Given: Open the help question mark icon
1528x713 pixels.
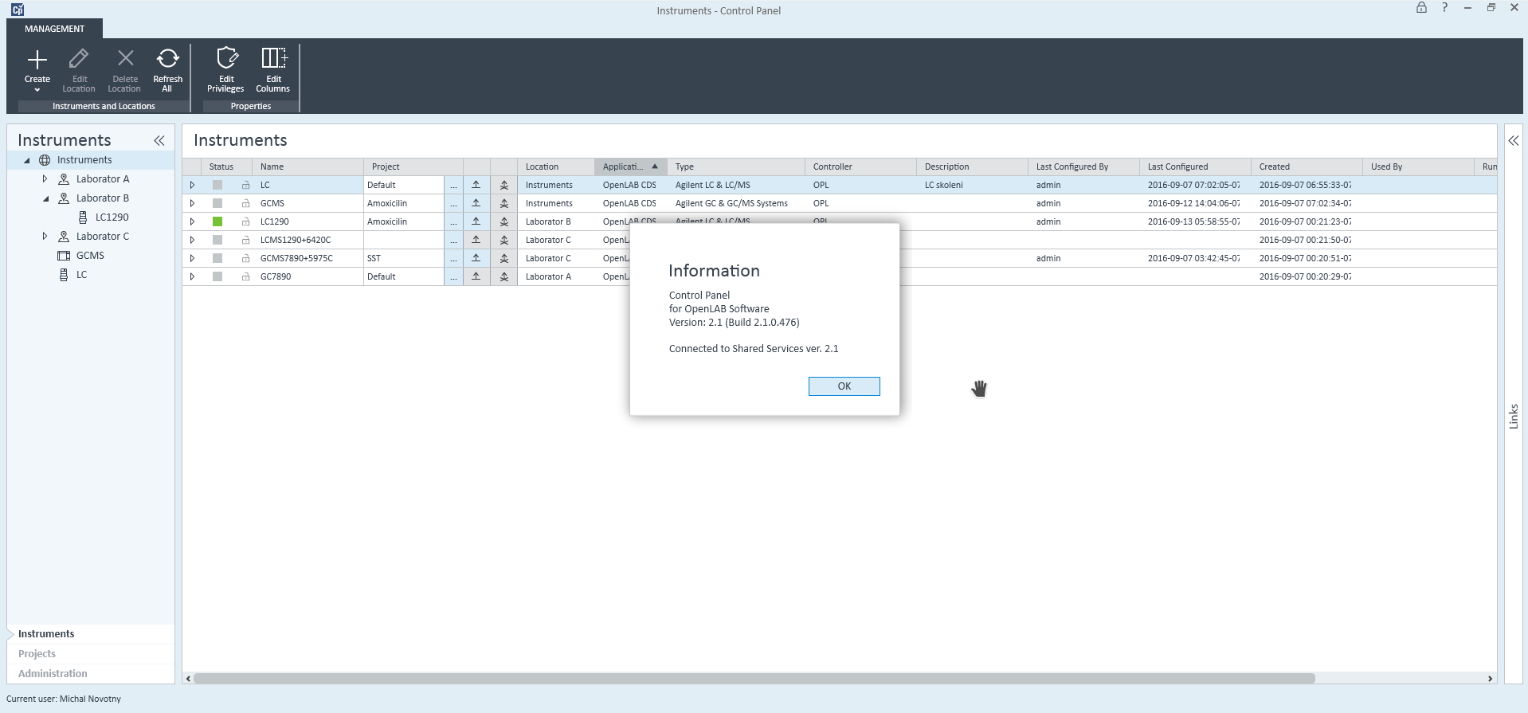Looking at the screenshot, I should [1444, 8].
